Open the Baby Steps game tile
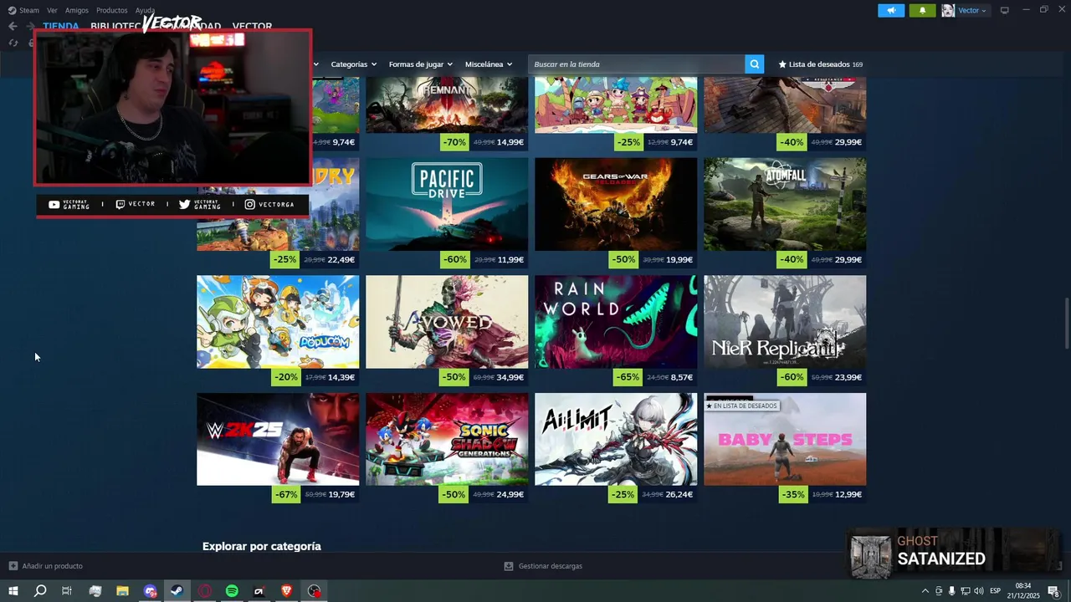The width and height of the screenshot is (1071, 602). (785, 439)
